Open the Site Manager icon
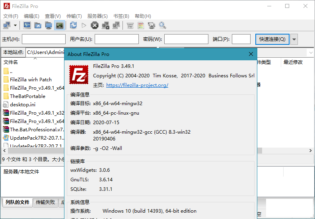Viewport: 315px width, 219px height. point(7,25)
